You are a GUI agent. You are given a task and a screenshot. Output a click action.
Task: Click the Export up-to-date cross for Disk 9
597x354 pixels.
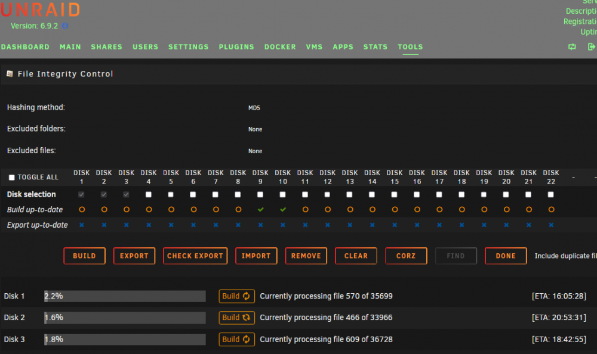pyautogui.click(x=260, y=225)
